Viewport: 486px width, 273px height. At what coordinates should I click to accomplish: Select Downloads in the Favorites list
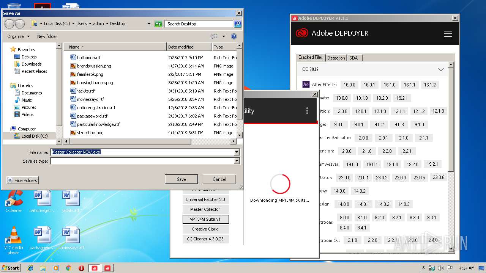32,64
